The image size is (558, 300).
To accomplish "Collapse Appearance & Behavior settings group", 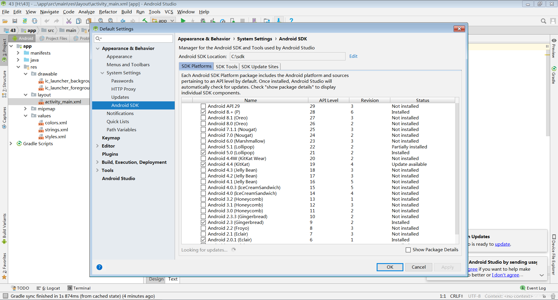I will click(98, 48).
